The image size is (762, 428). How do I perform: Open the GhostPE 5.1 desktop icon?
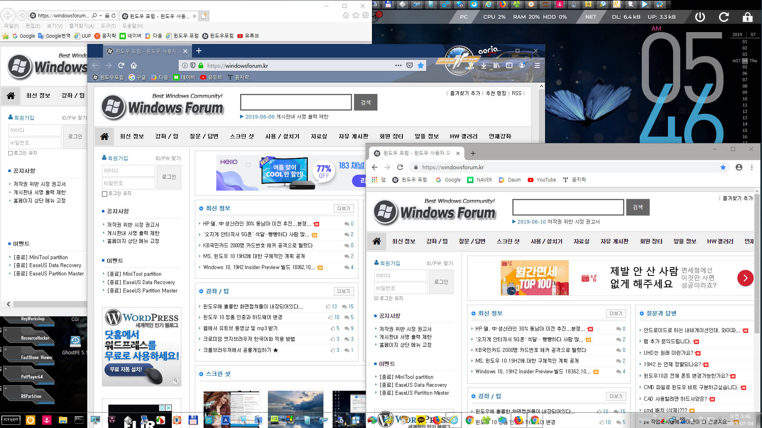(x=75, y=345)
